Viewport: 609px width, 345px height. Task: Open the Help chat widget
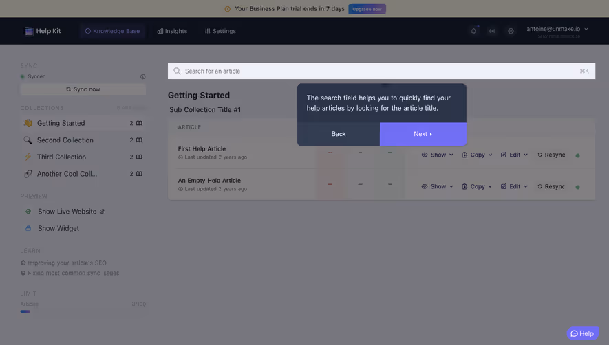point(582,333)
